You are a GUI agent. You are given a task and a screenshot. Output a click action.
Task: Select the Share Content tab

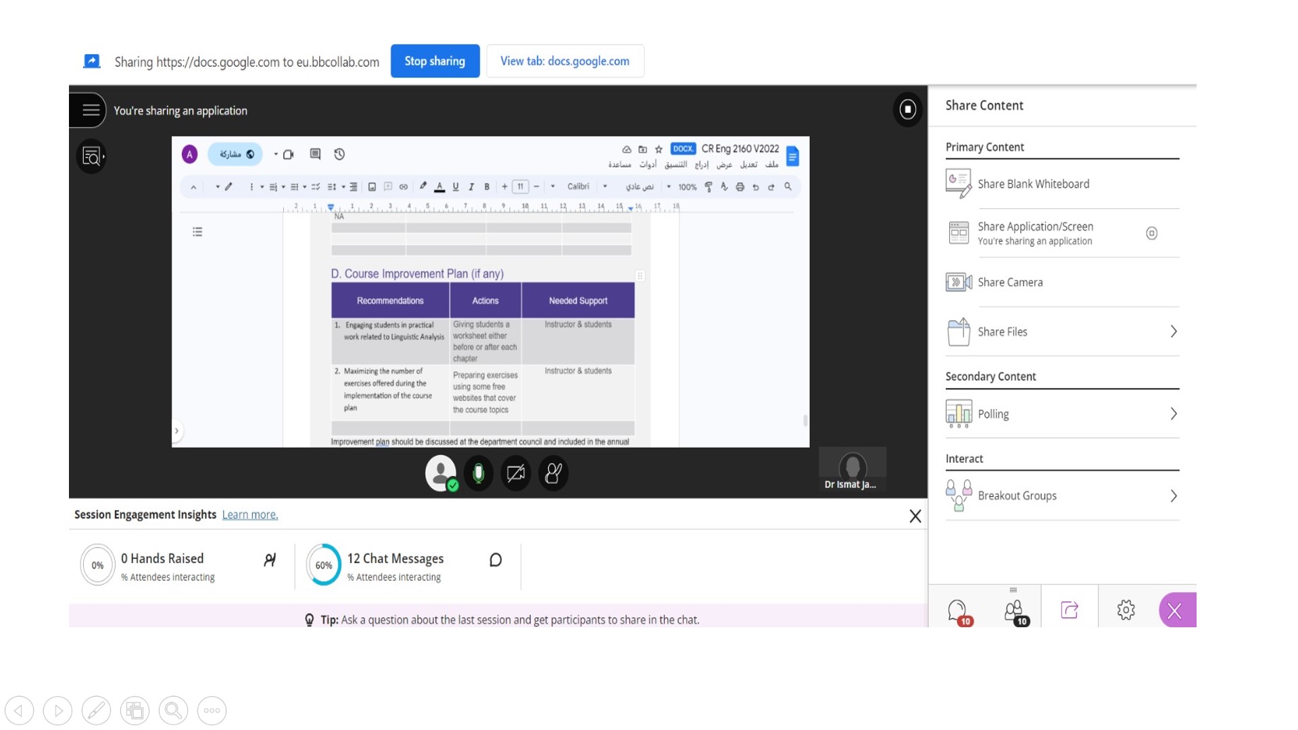pos(1069,610)
